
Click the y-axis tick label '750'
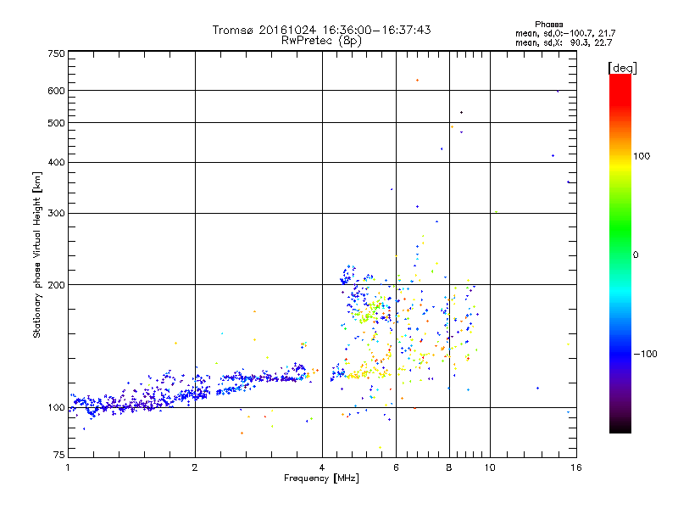(57, 53)
